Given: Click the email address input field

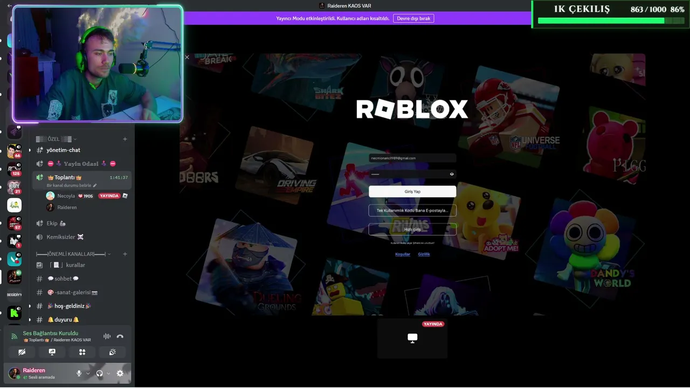Looking at the screenshot, I should pyautogui.click(x=412, y=158).
